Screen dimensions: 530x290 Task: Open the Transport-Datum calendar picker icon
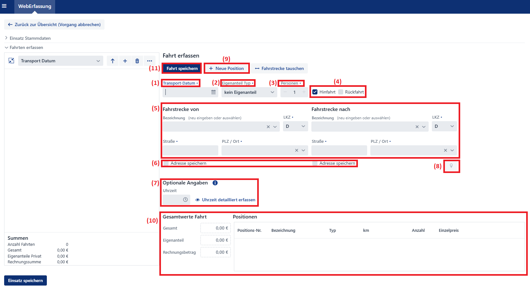[x=213, y=92]
